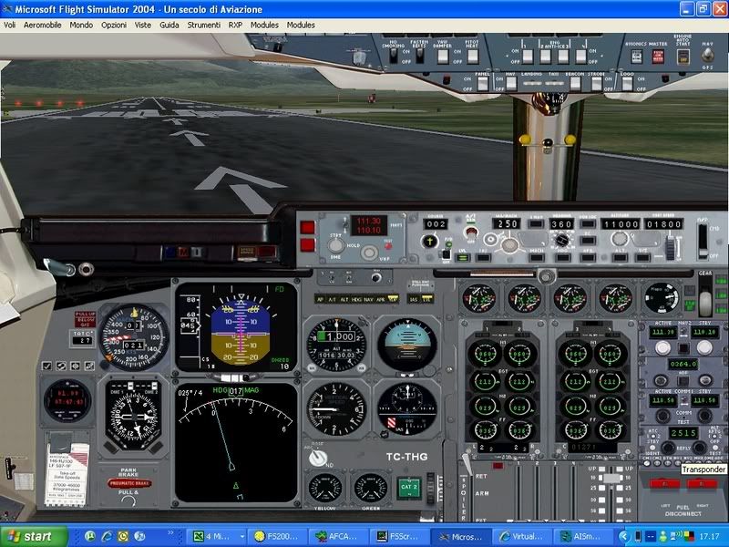
Task: Click the vertical speed indicator gauge
Action: (337, 408)
